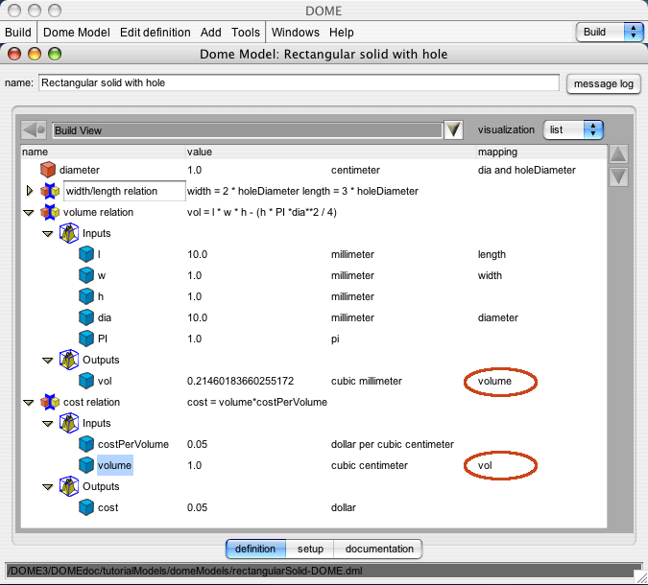Click the red cube icon beside diameter
This screenshot has width=648, height=585.
pyautogui.click(x=48, y=170)
